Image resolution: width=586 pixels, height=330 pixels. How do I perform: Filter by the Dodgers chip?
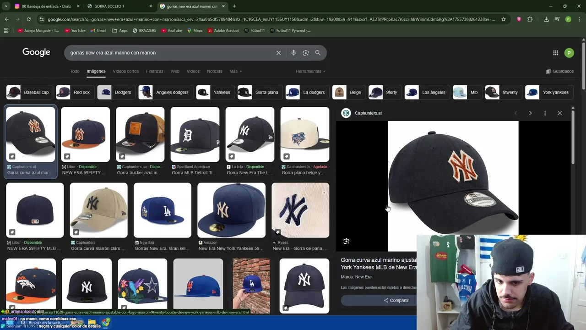click(x=116, y=92)
